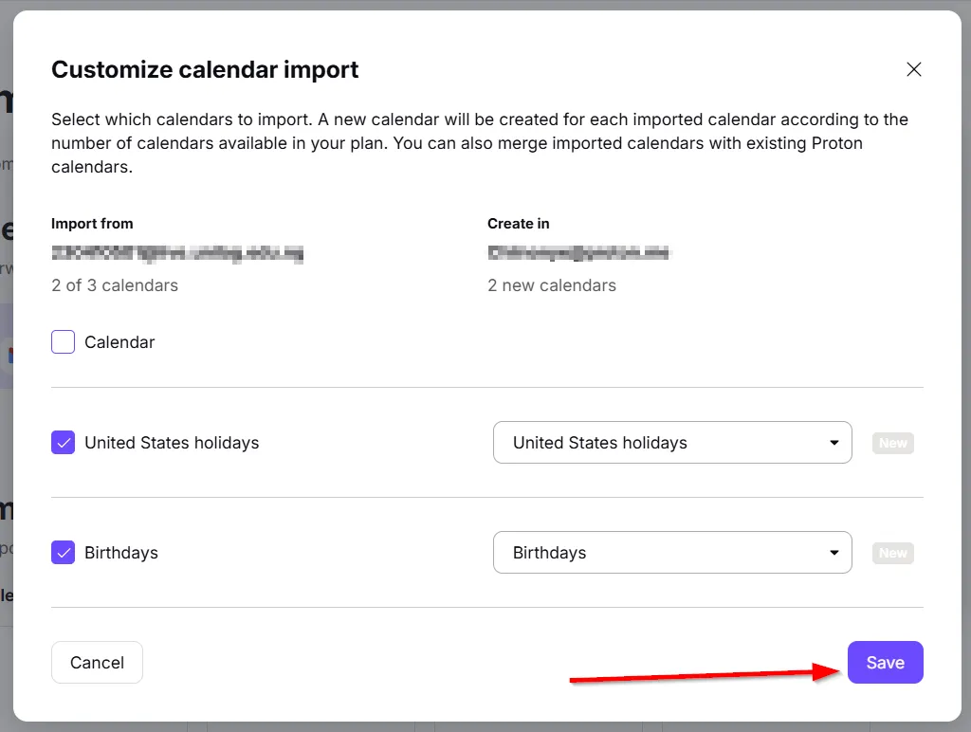Open the United States holidays destination dropdown
This screenshot has height=732, width=971.
[671, 443]
